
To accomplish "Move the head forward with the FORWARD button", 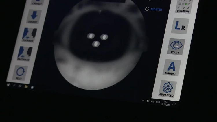I will tap(29, 35).
